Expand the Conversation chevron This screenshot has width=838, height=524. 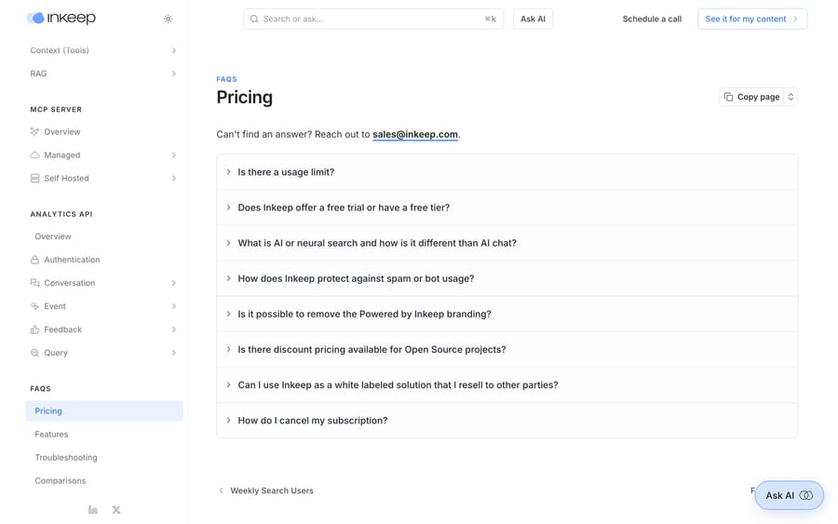174,283
